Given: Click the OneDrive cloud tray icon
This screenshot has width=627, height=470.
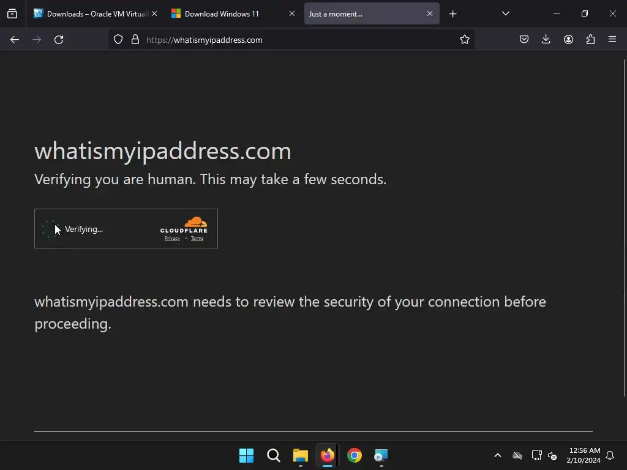Looking at the screenshot, I should click(517, 455).
